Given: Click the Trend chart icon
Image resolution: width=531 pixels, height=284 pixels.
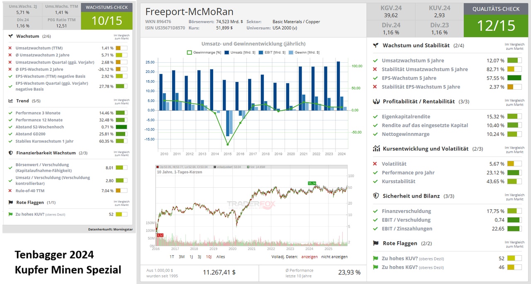Looking at the screenshot, I should (10, 101).
